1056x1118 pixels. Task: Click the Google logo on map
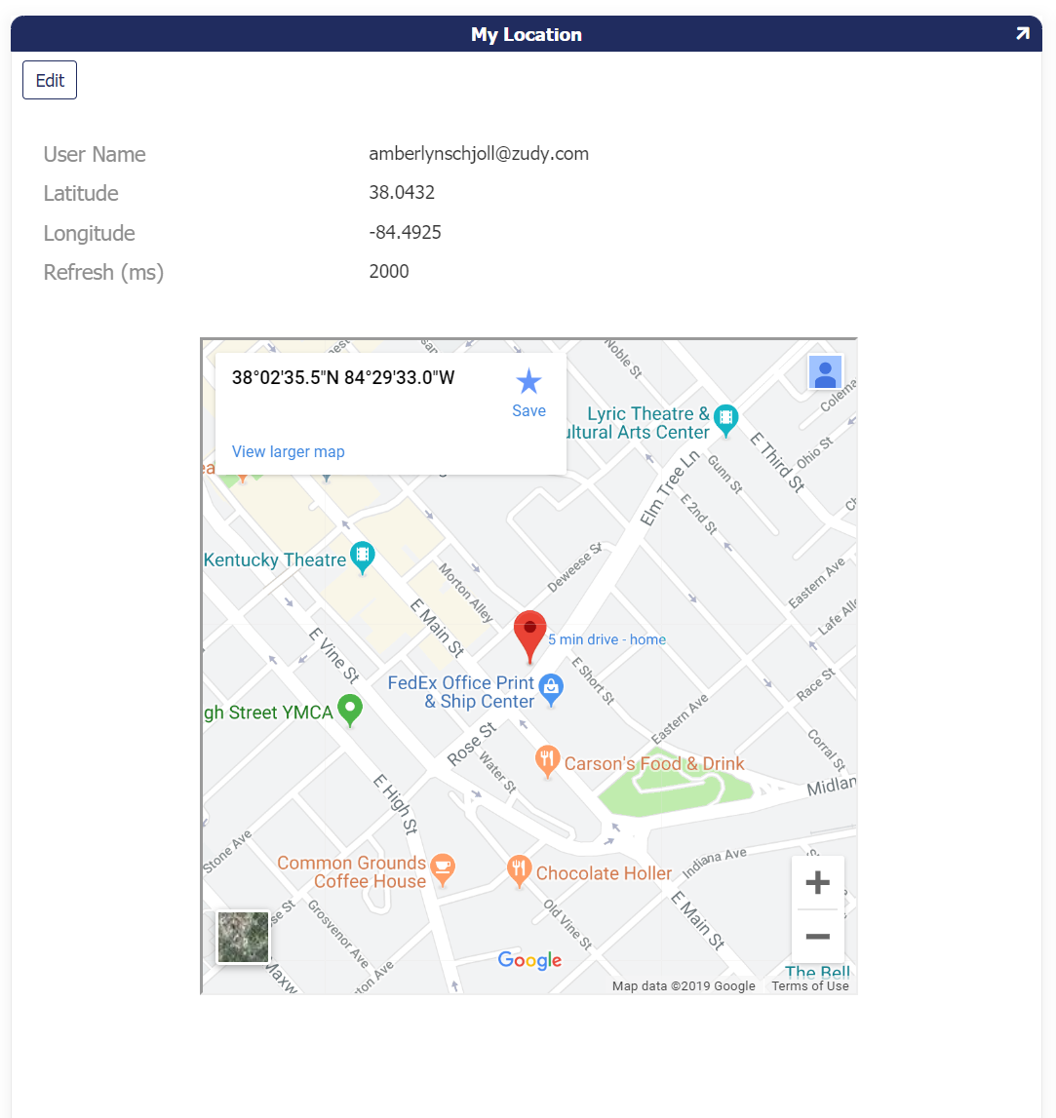coord(529,960)
